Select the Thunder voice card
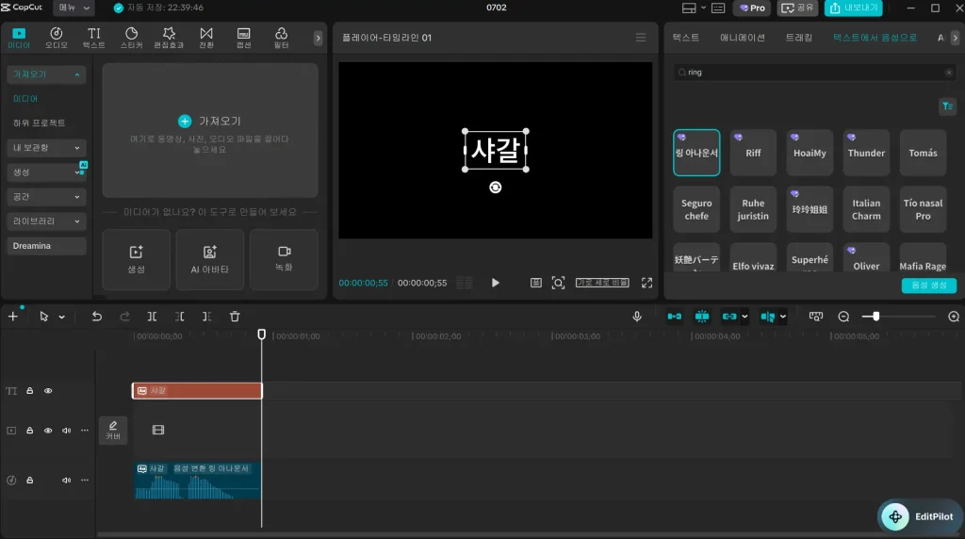The height and width of the screenshot is (539, 965). pyautogui.click(x=866, y=153)
